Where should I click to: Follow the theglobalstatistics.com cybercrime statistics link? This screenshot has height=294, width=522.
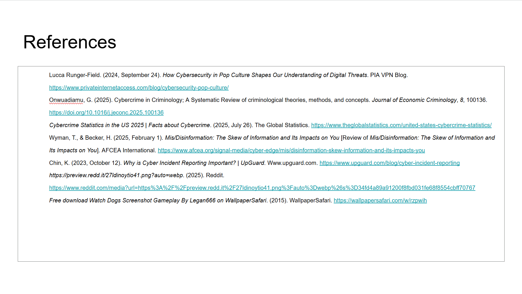[x=401, y=125]
